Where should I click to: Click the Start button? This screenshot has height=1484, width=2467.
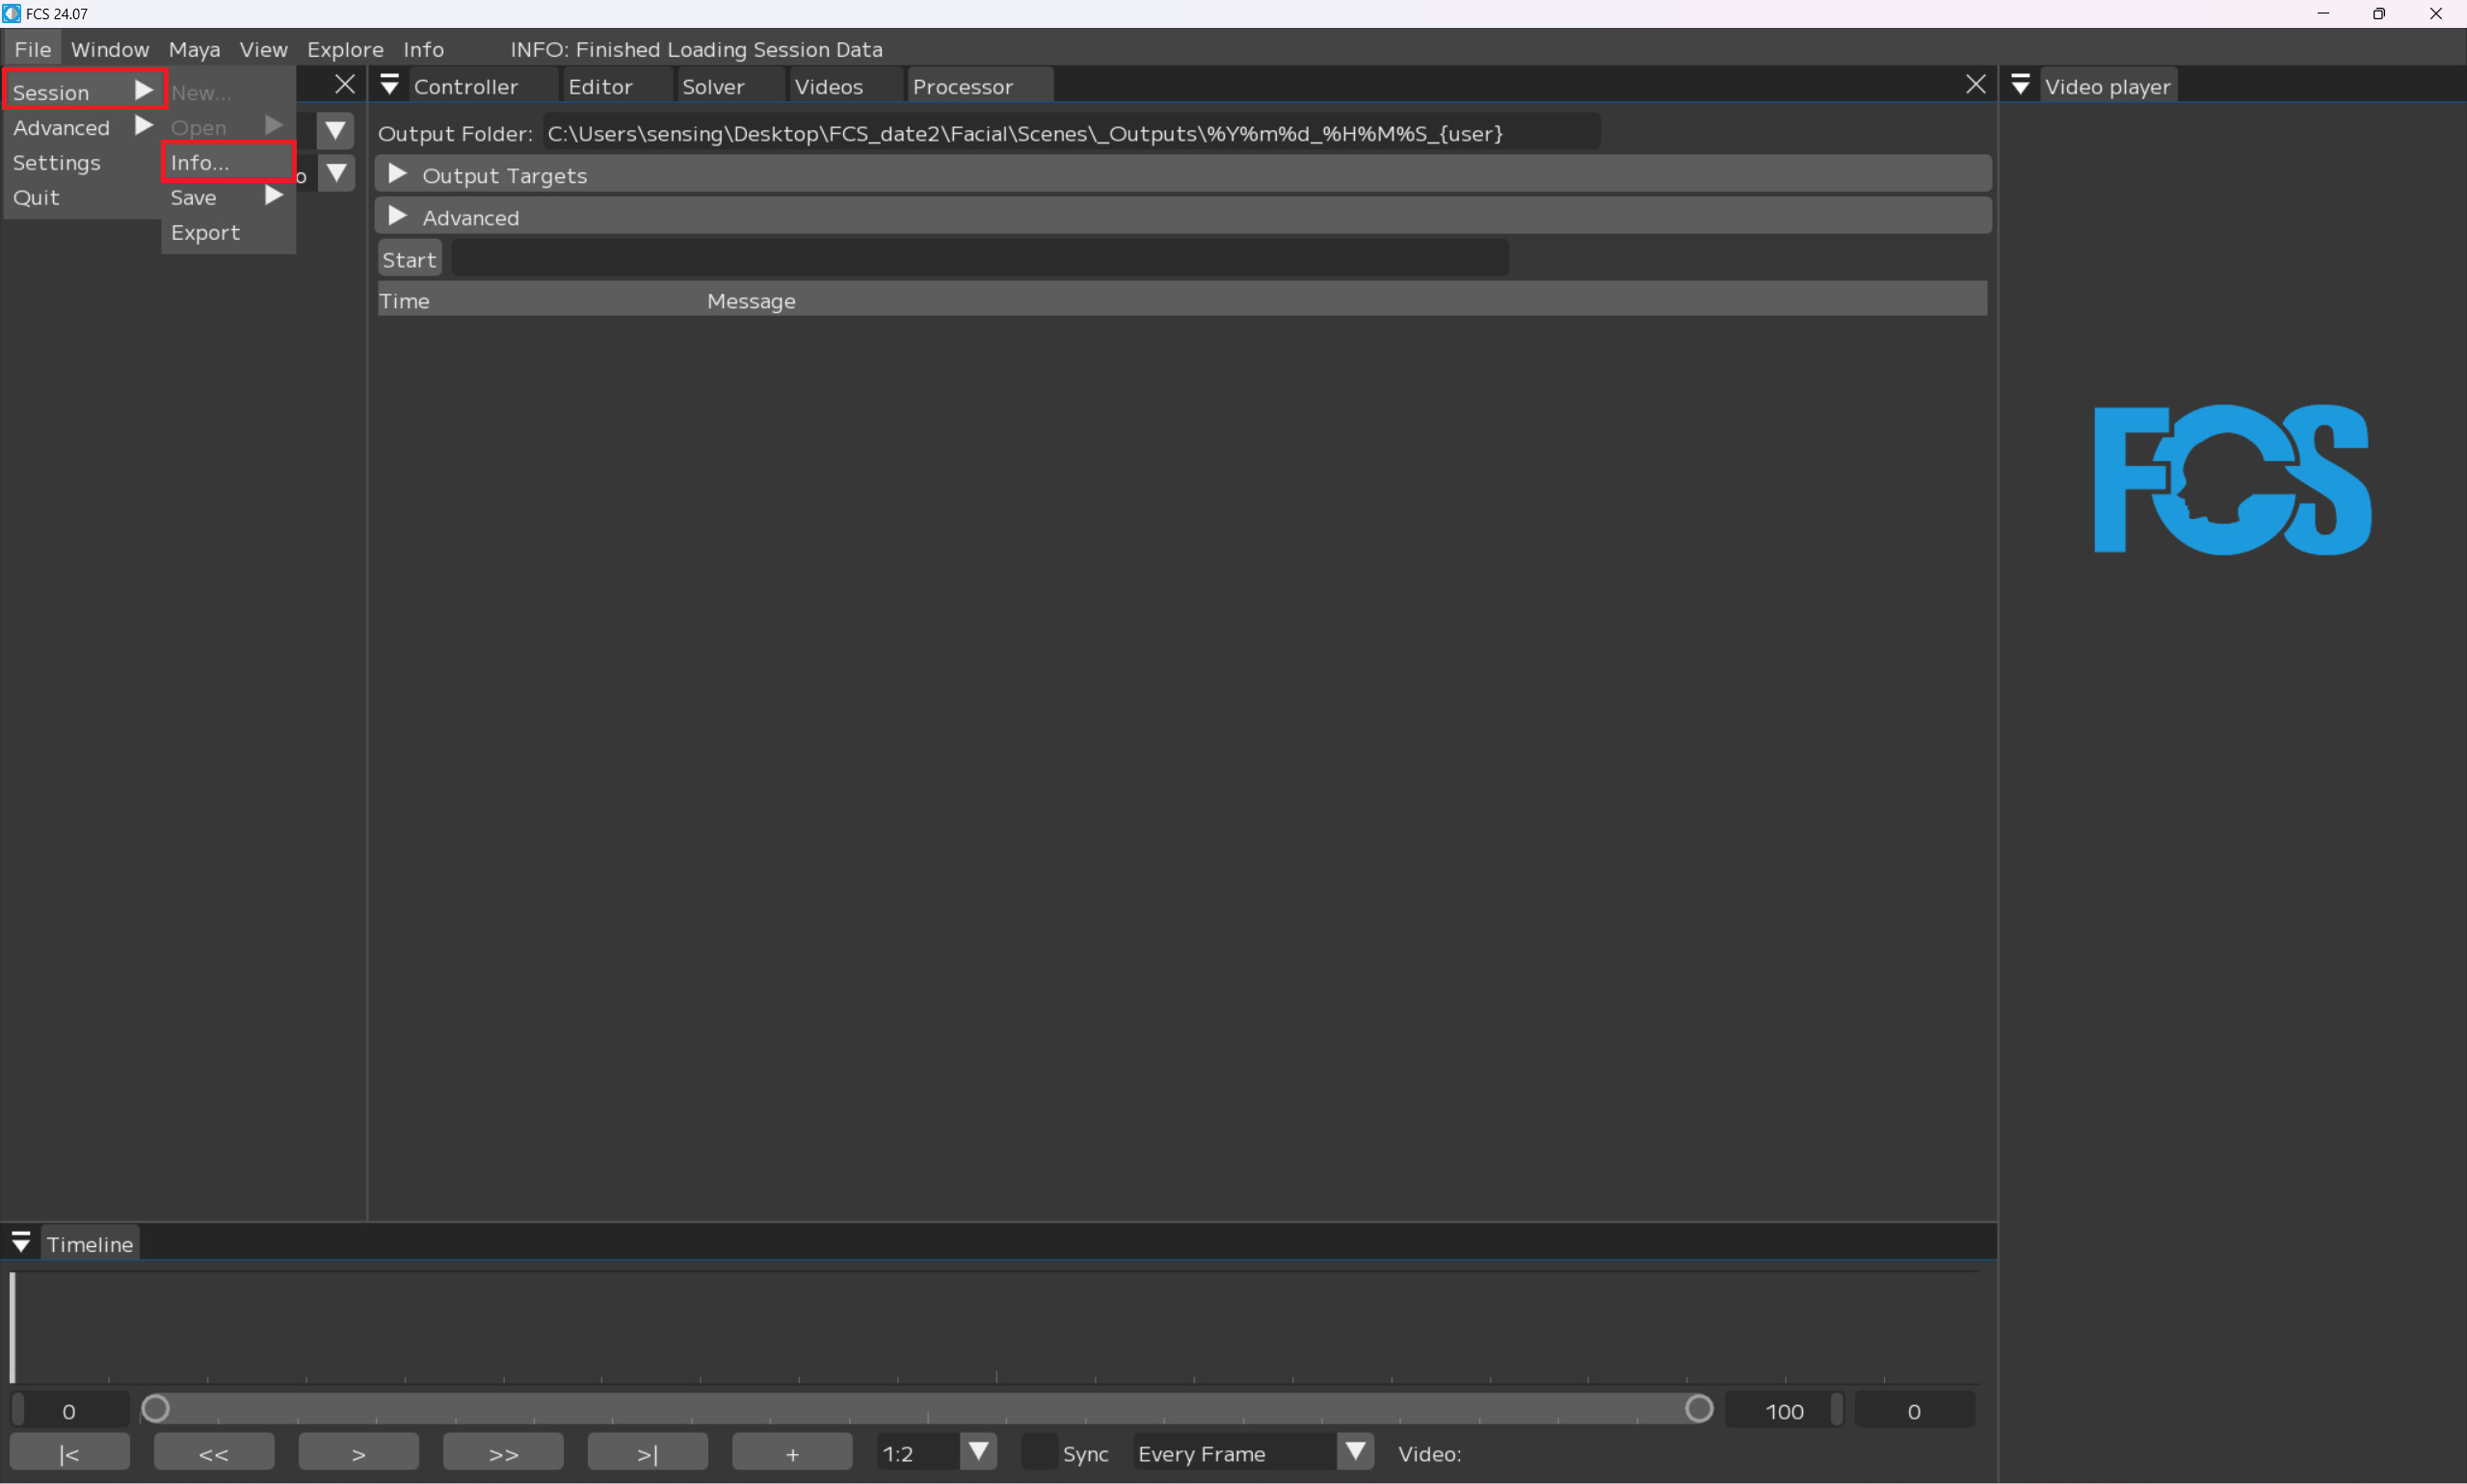coord(410,260)
